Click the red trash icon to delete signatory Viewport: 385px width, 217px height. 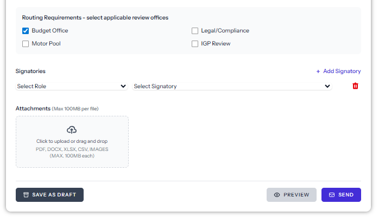[x=356, y=86]
